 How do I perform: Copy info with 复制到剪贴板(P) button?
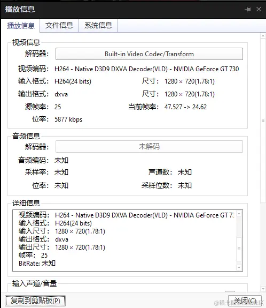(35, 301)
